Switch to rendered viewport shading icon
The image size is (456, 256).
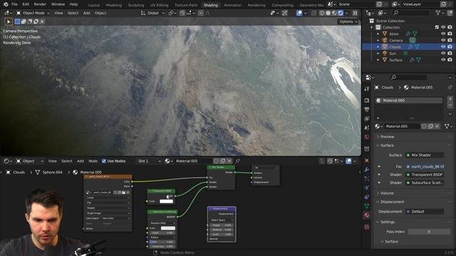pos(341,13)
